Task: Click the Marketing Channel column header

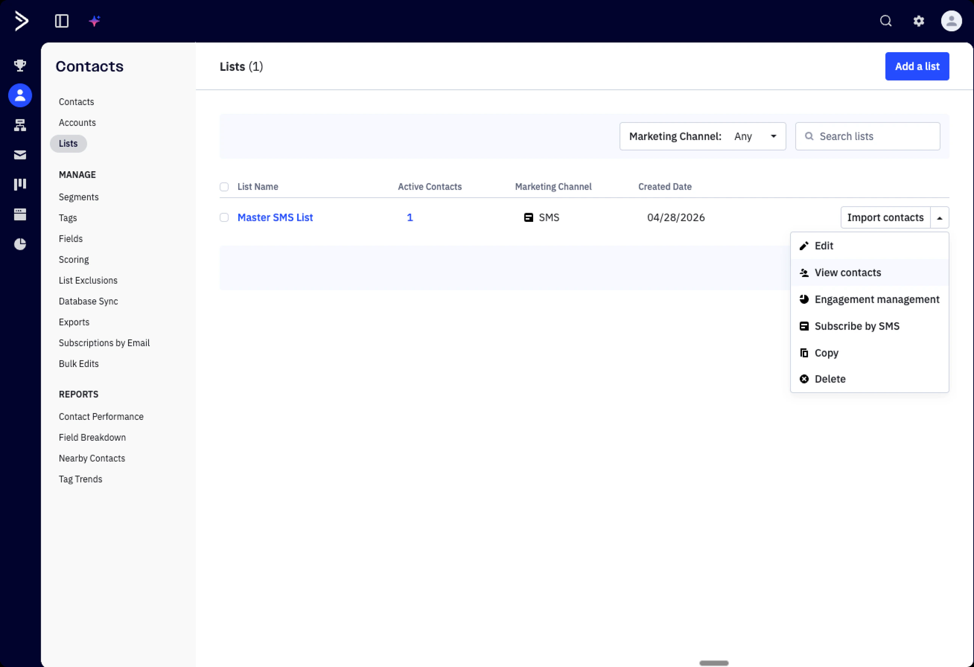Action: 553,187
